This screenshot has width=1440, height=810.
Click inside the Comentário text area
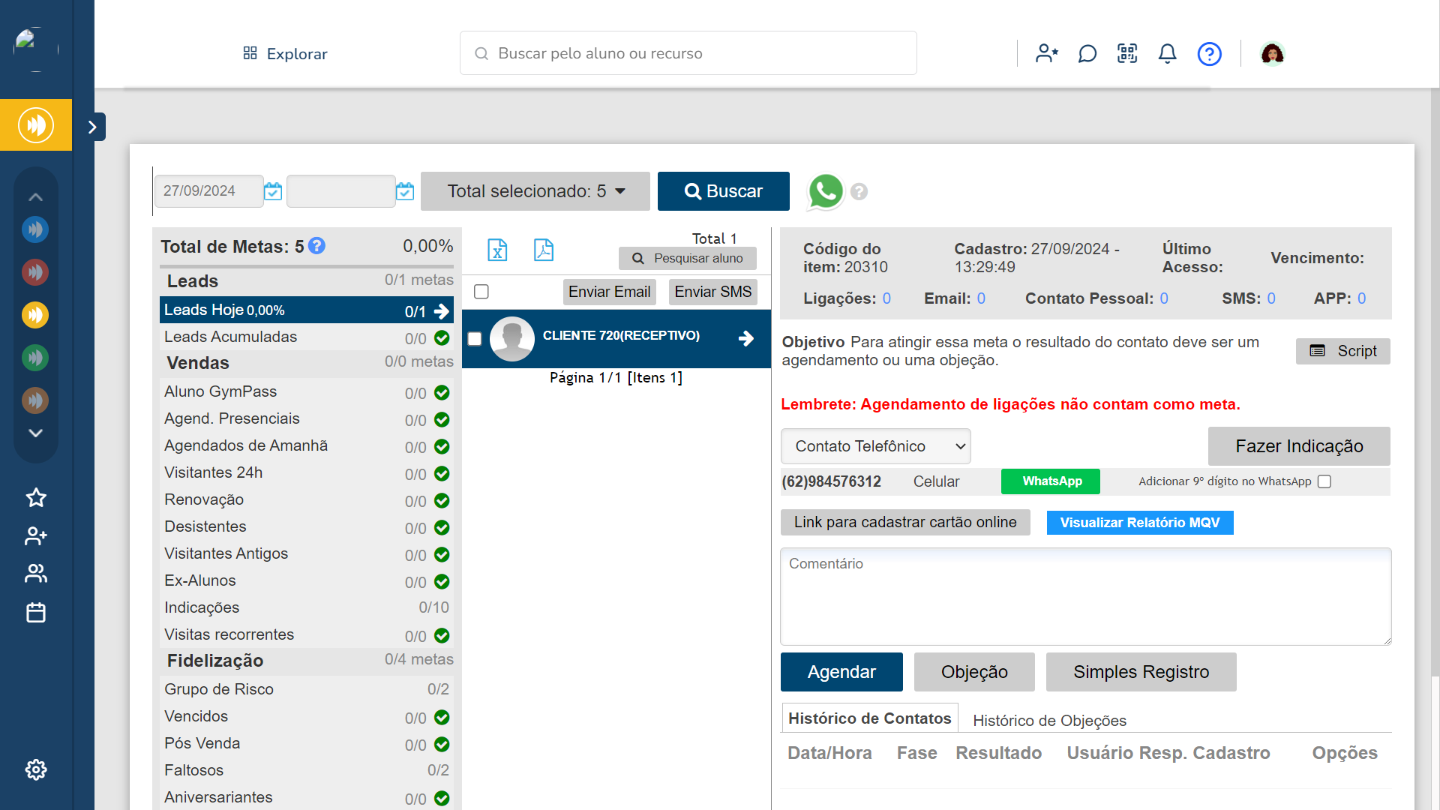(1085, 596)
